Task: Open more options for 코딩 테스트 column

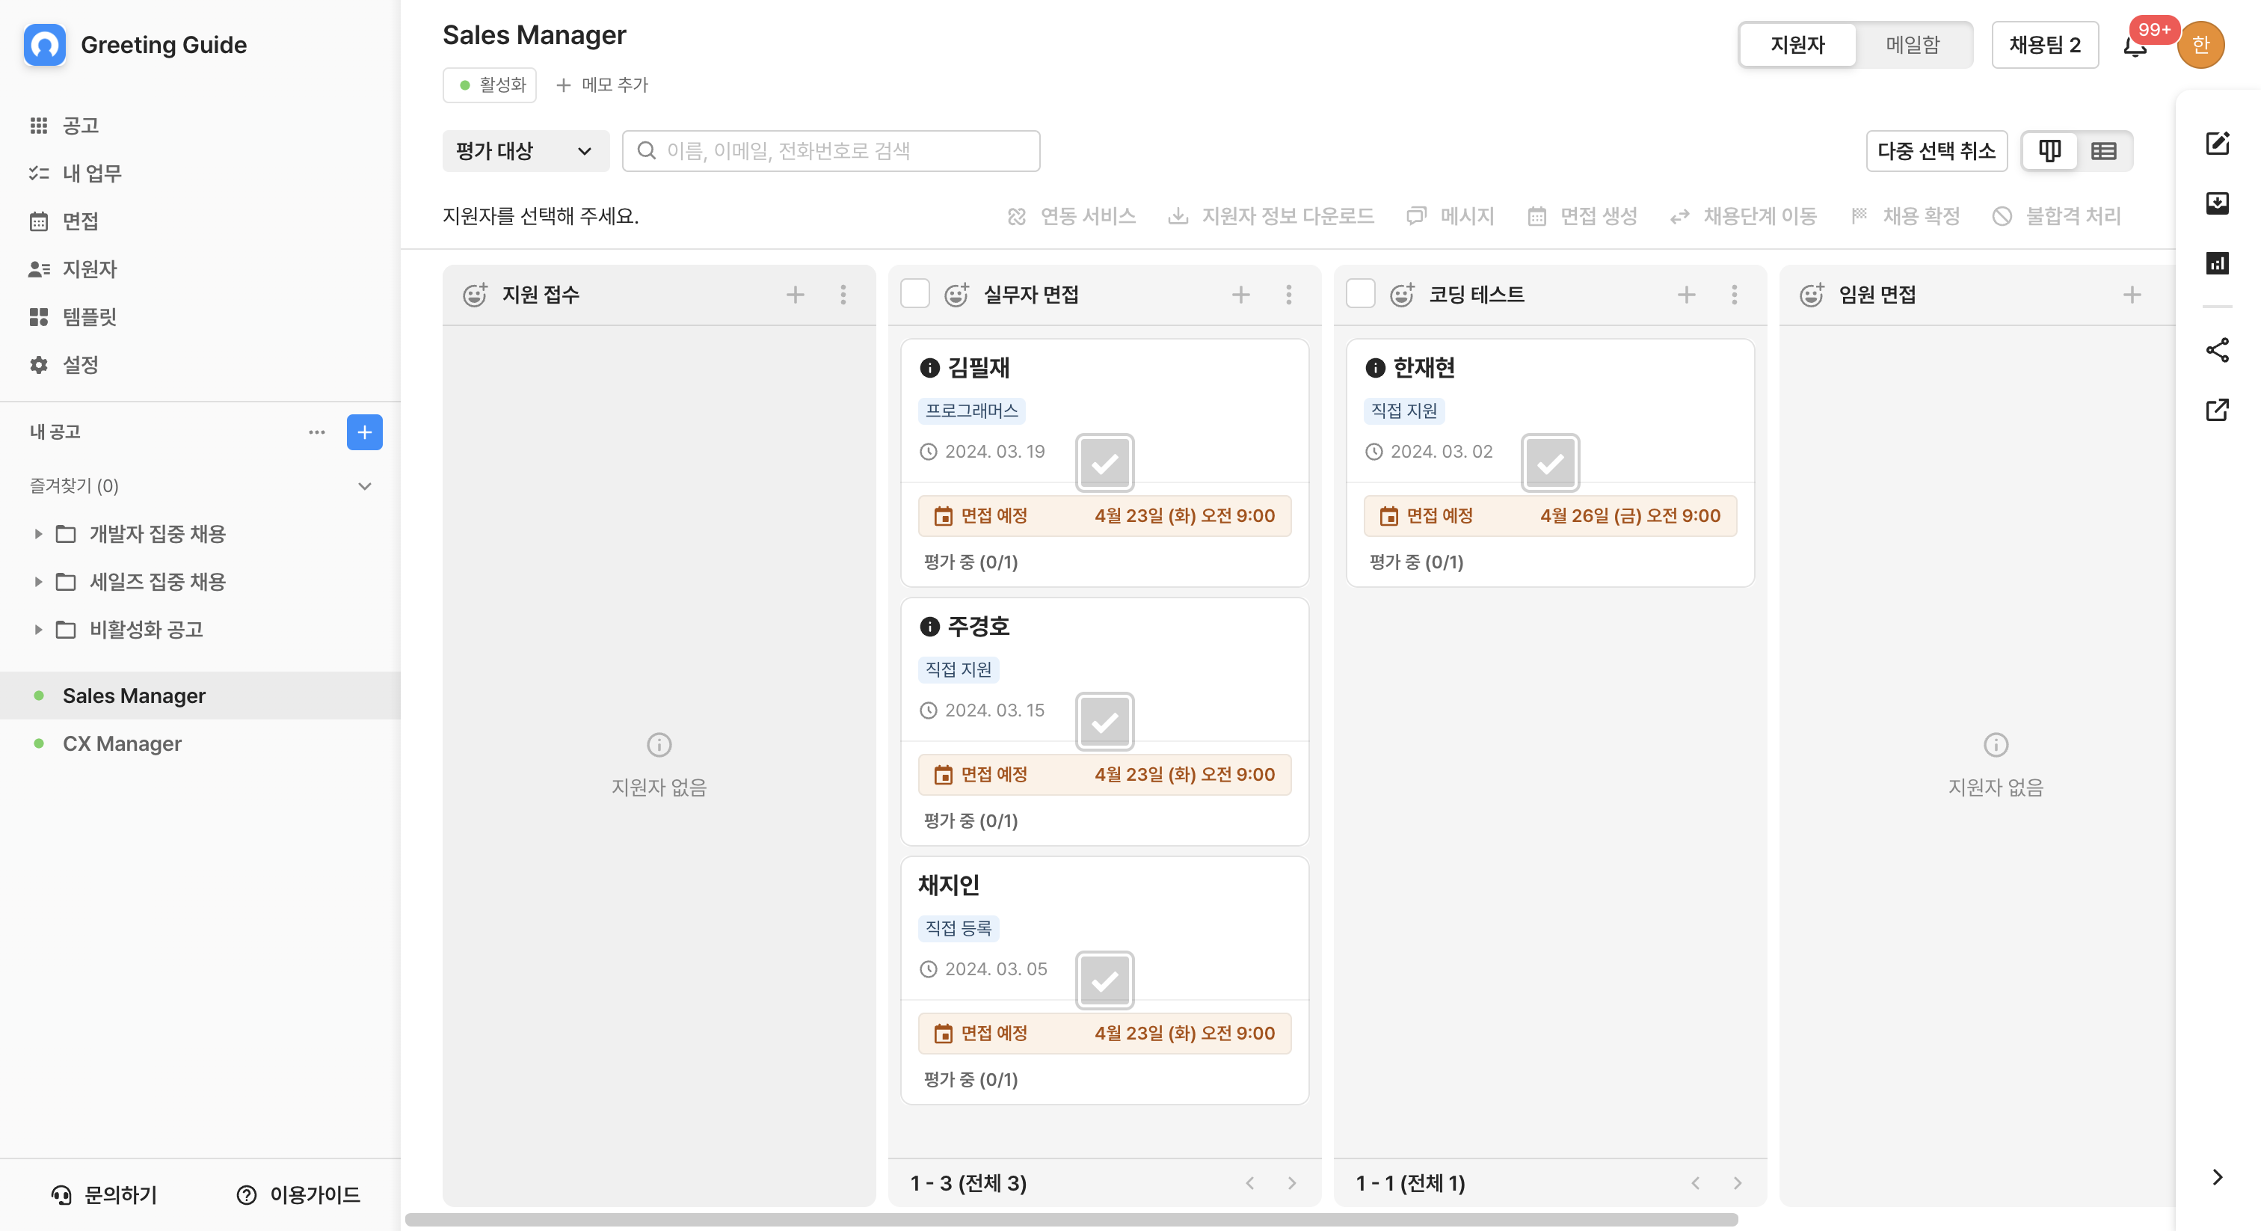Action: (x=1735, y=295)
